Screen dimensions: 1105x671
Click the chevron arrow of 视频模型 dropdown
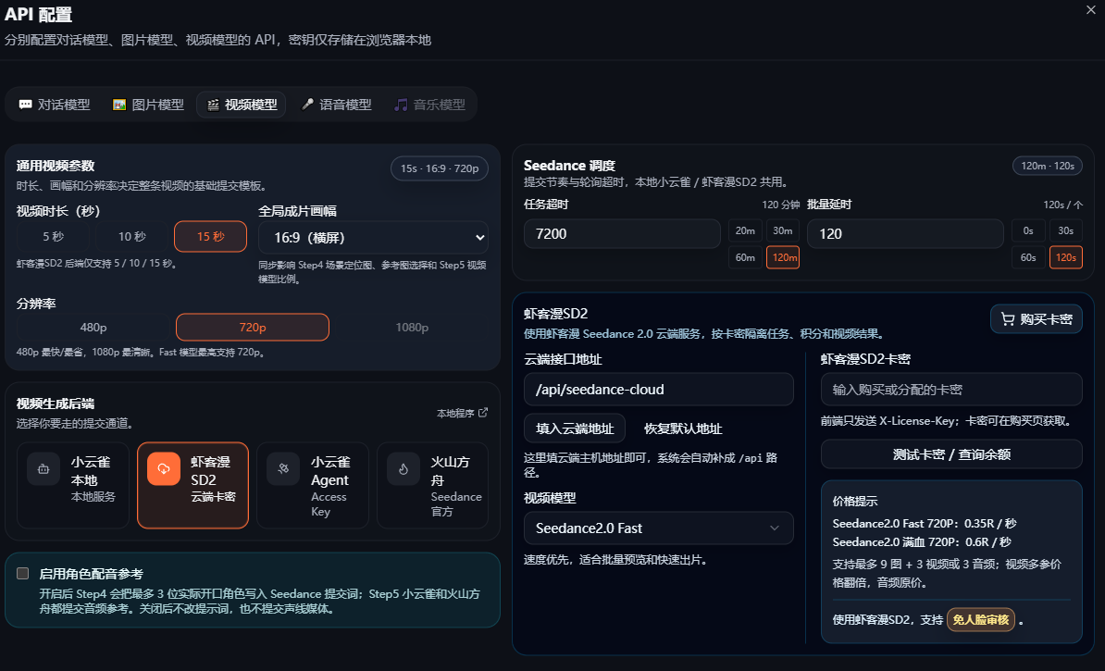tap(775, 528)
